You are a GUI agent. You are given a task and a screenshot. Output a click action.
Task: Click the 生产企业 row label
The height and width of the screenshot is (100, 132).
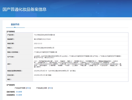pyautogui.click(x=11, y=57)
